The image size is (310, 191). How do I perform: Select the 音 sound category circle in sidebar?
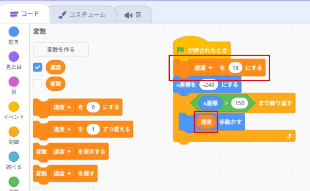pos(14,81)
